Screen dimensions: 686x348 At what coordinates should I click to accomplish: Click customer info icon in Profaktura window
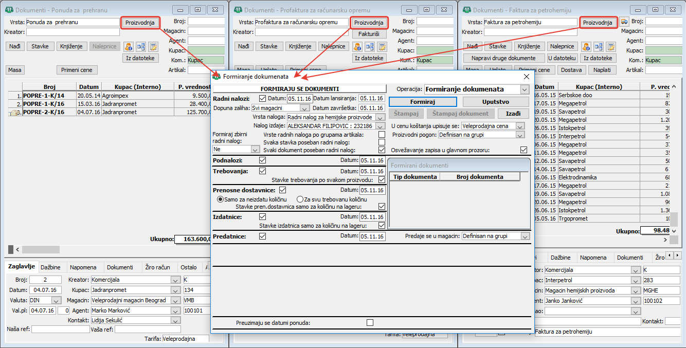pos(357,47)
